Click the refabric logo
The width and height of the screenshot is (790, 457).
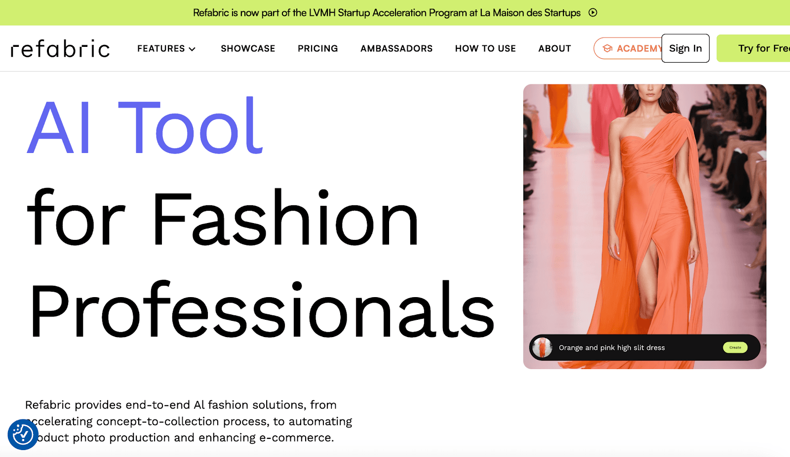click(60, 49)
